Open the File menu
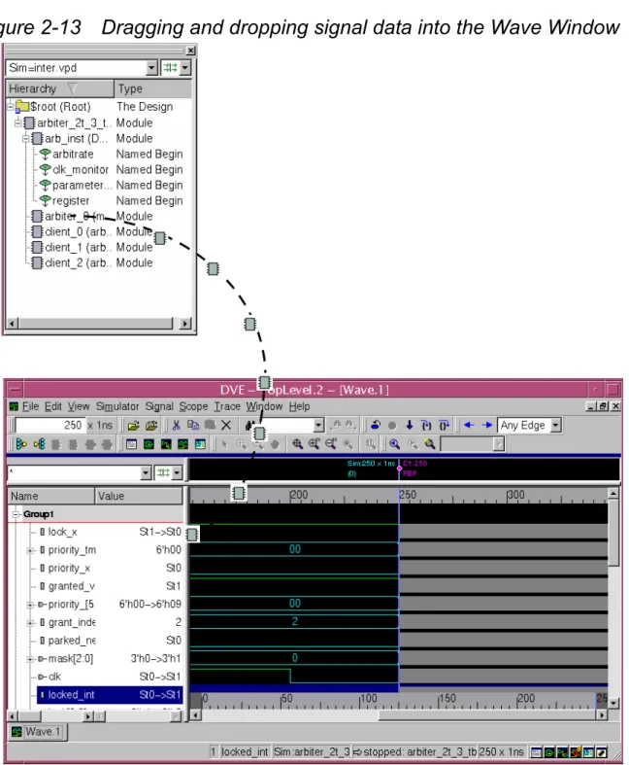Image resolution: width=629 pixels, height=765 pixels. (x=30, y=406)
